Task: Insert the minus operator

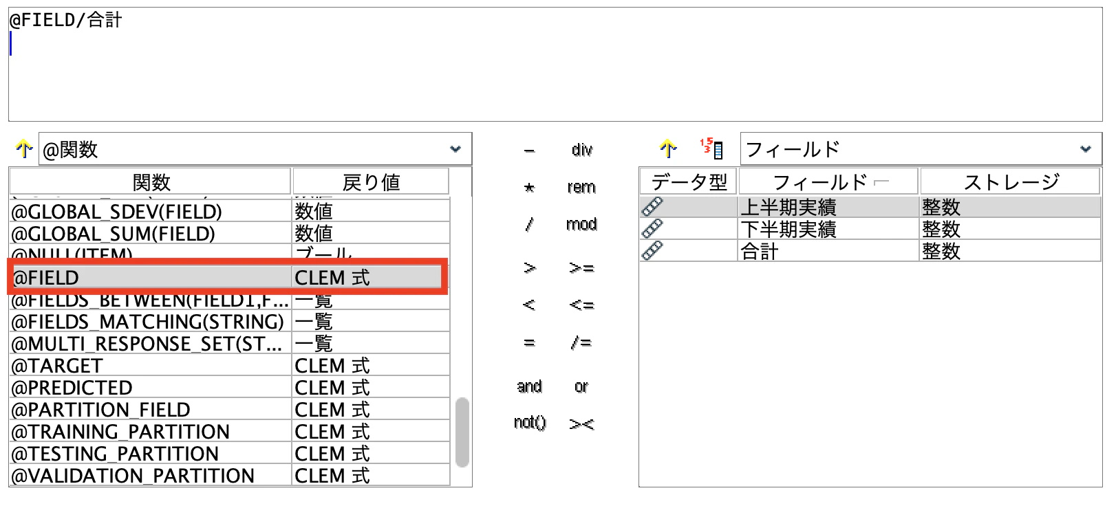Action: [529, 151]
